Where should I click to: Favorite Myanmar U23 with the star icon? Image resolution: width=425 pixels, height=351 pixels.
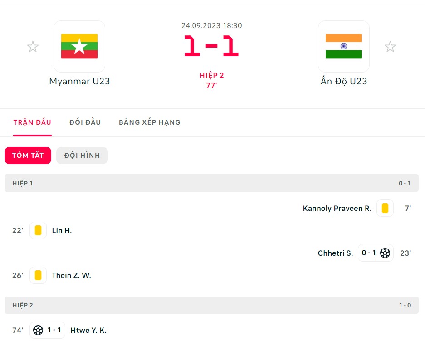[x=33, y=47]
